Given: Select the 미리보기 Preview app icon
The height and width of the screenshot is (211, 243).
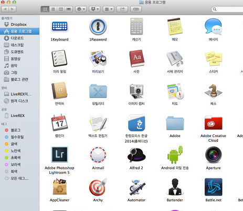Looking at the screenshot, I should [x=98, y=58].
